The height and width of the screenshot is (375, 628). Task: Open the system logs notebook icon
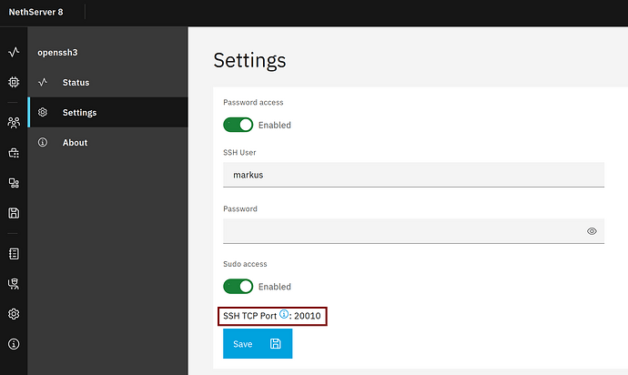pyautogui.click(x=14, y=254)
